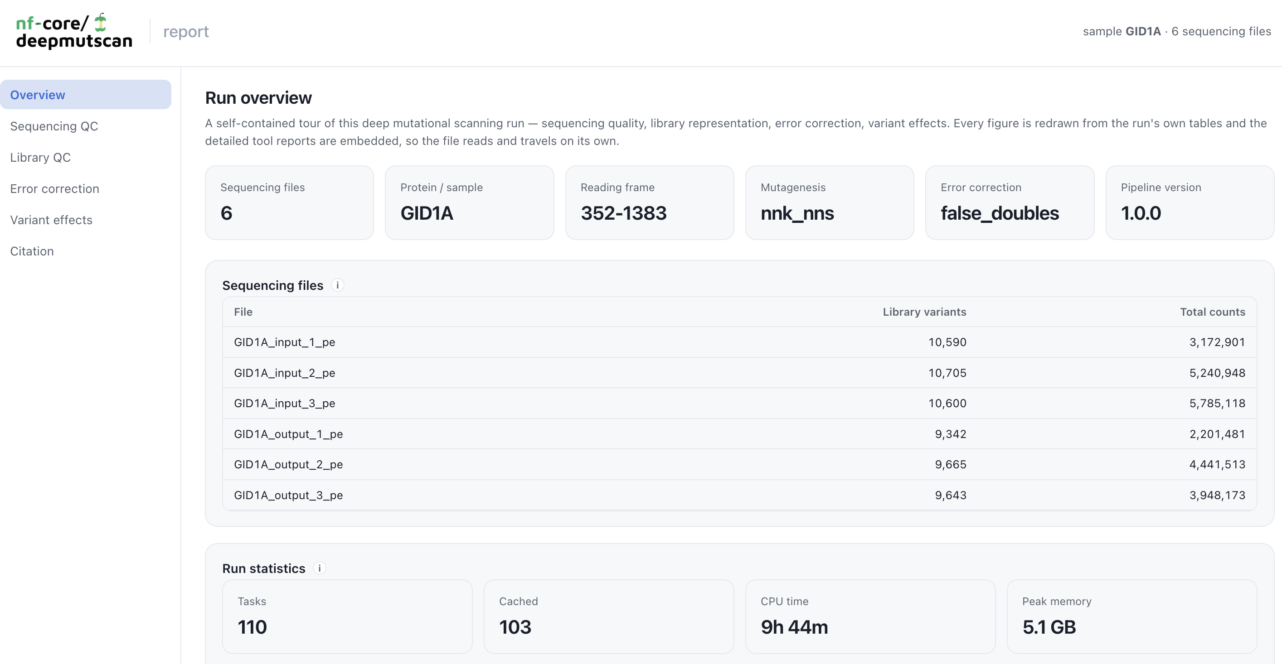Click the Mutagenesis nnk_nns card
Viewport: 1282px width, 664px height.
pos(830,202)
